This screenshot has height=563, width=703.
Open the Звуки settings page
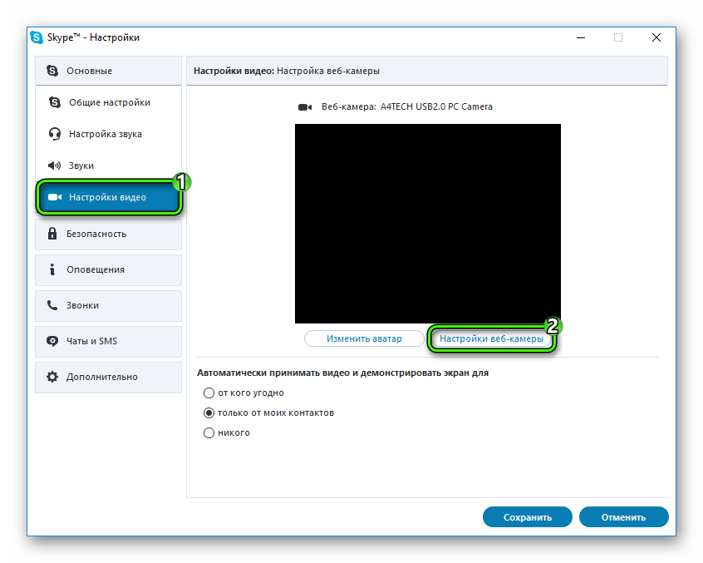pyautogui.click(x=109, y=165)
